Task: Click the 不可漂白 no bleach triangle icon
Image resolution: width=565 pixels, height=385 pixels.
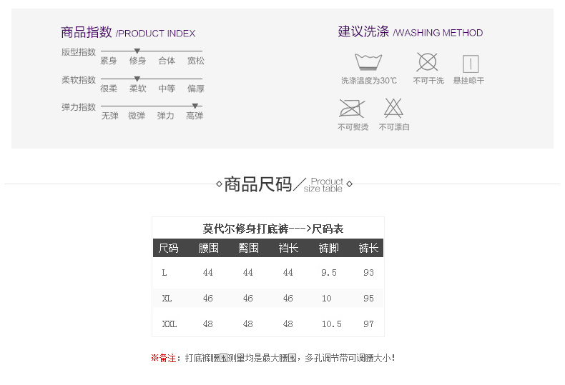Action: pos(393,108)
